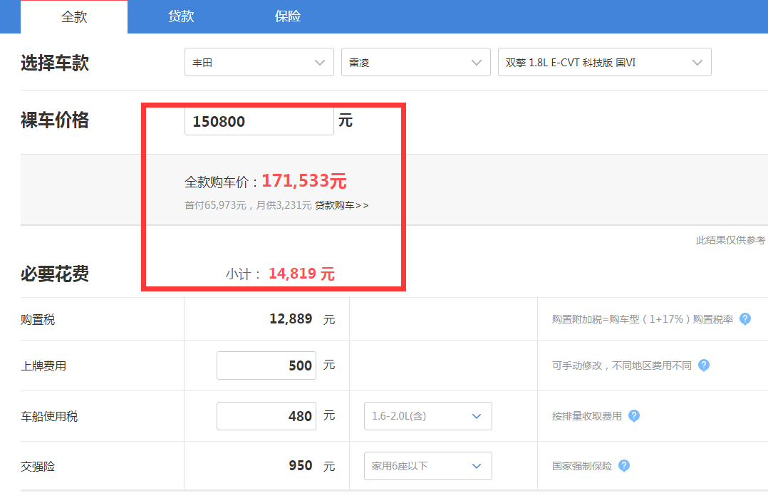Select the 小计 14,819 元 subtotal
The width and height of the screenshot is (768, 503).
(280, 274)
